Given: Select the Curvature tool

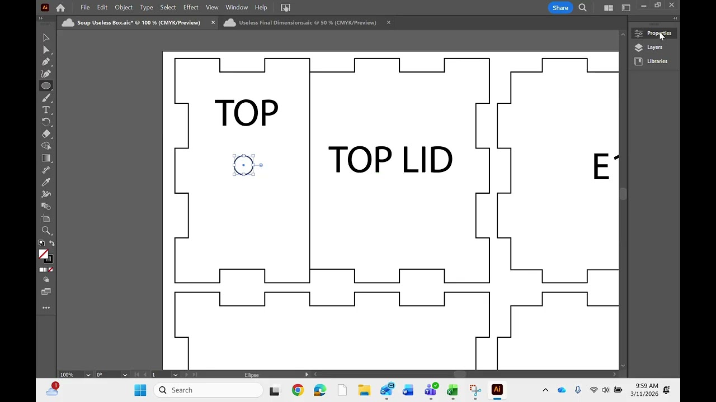Looking at the screenshot, I should pyautogui.click(x=46, y=74).
